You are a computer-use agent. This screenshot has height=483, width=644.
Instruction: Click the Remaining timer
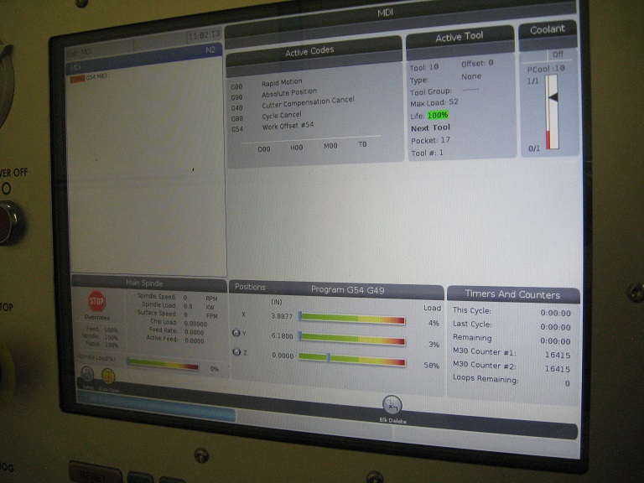512,340
